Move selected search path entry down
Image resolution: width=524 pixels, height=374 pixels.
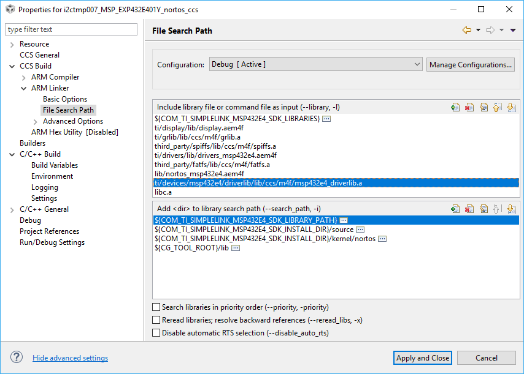point(511,209)
